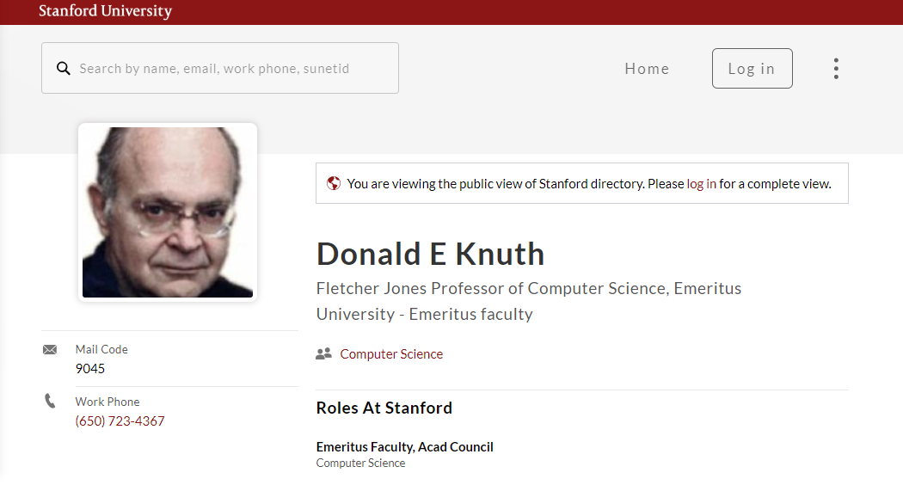Open the three-dot more options menu
Screen dimensions: 903x485
[835, 69]
